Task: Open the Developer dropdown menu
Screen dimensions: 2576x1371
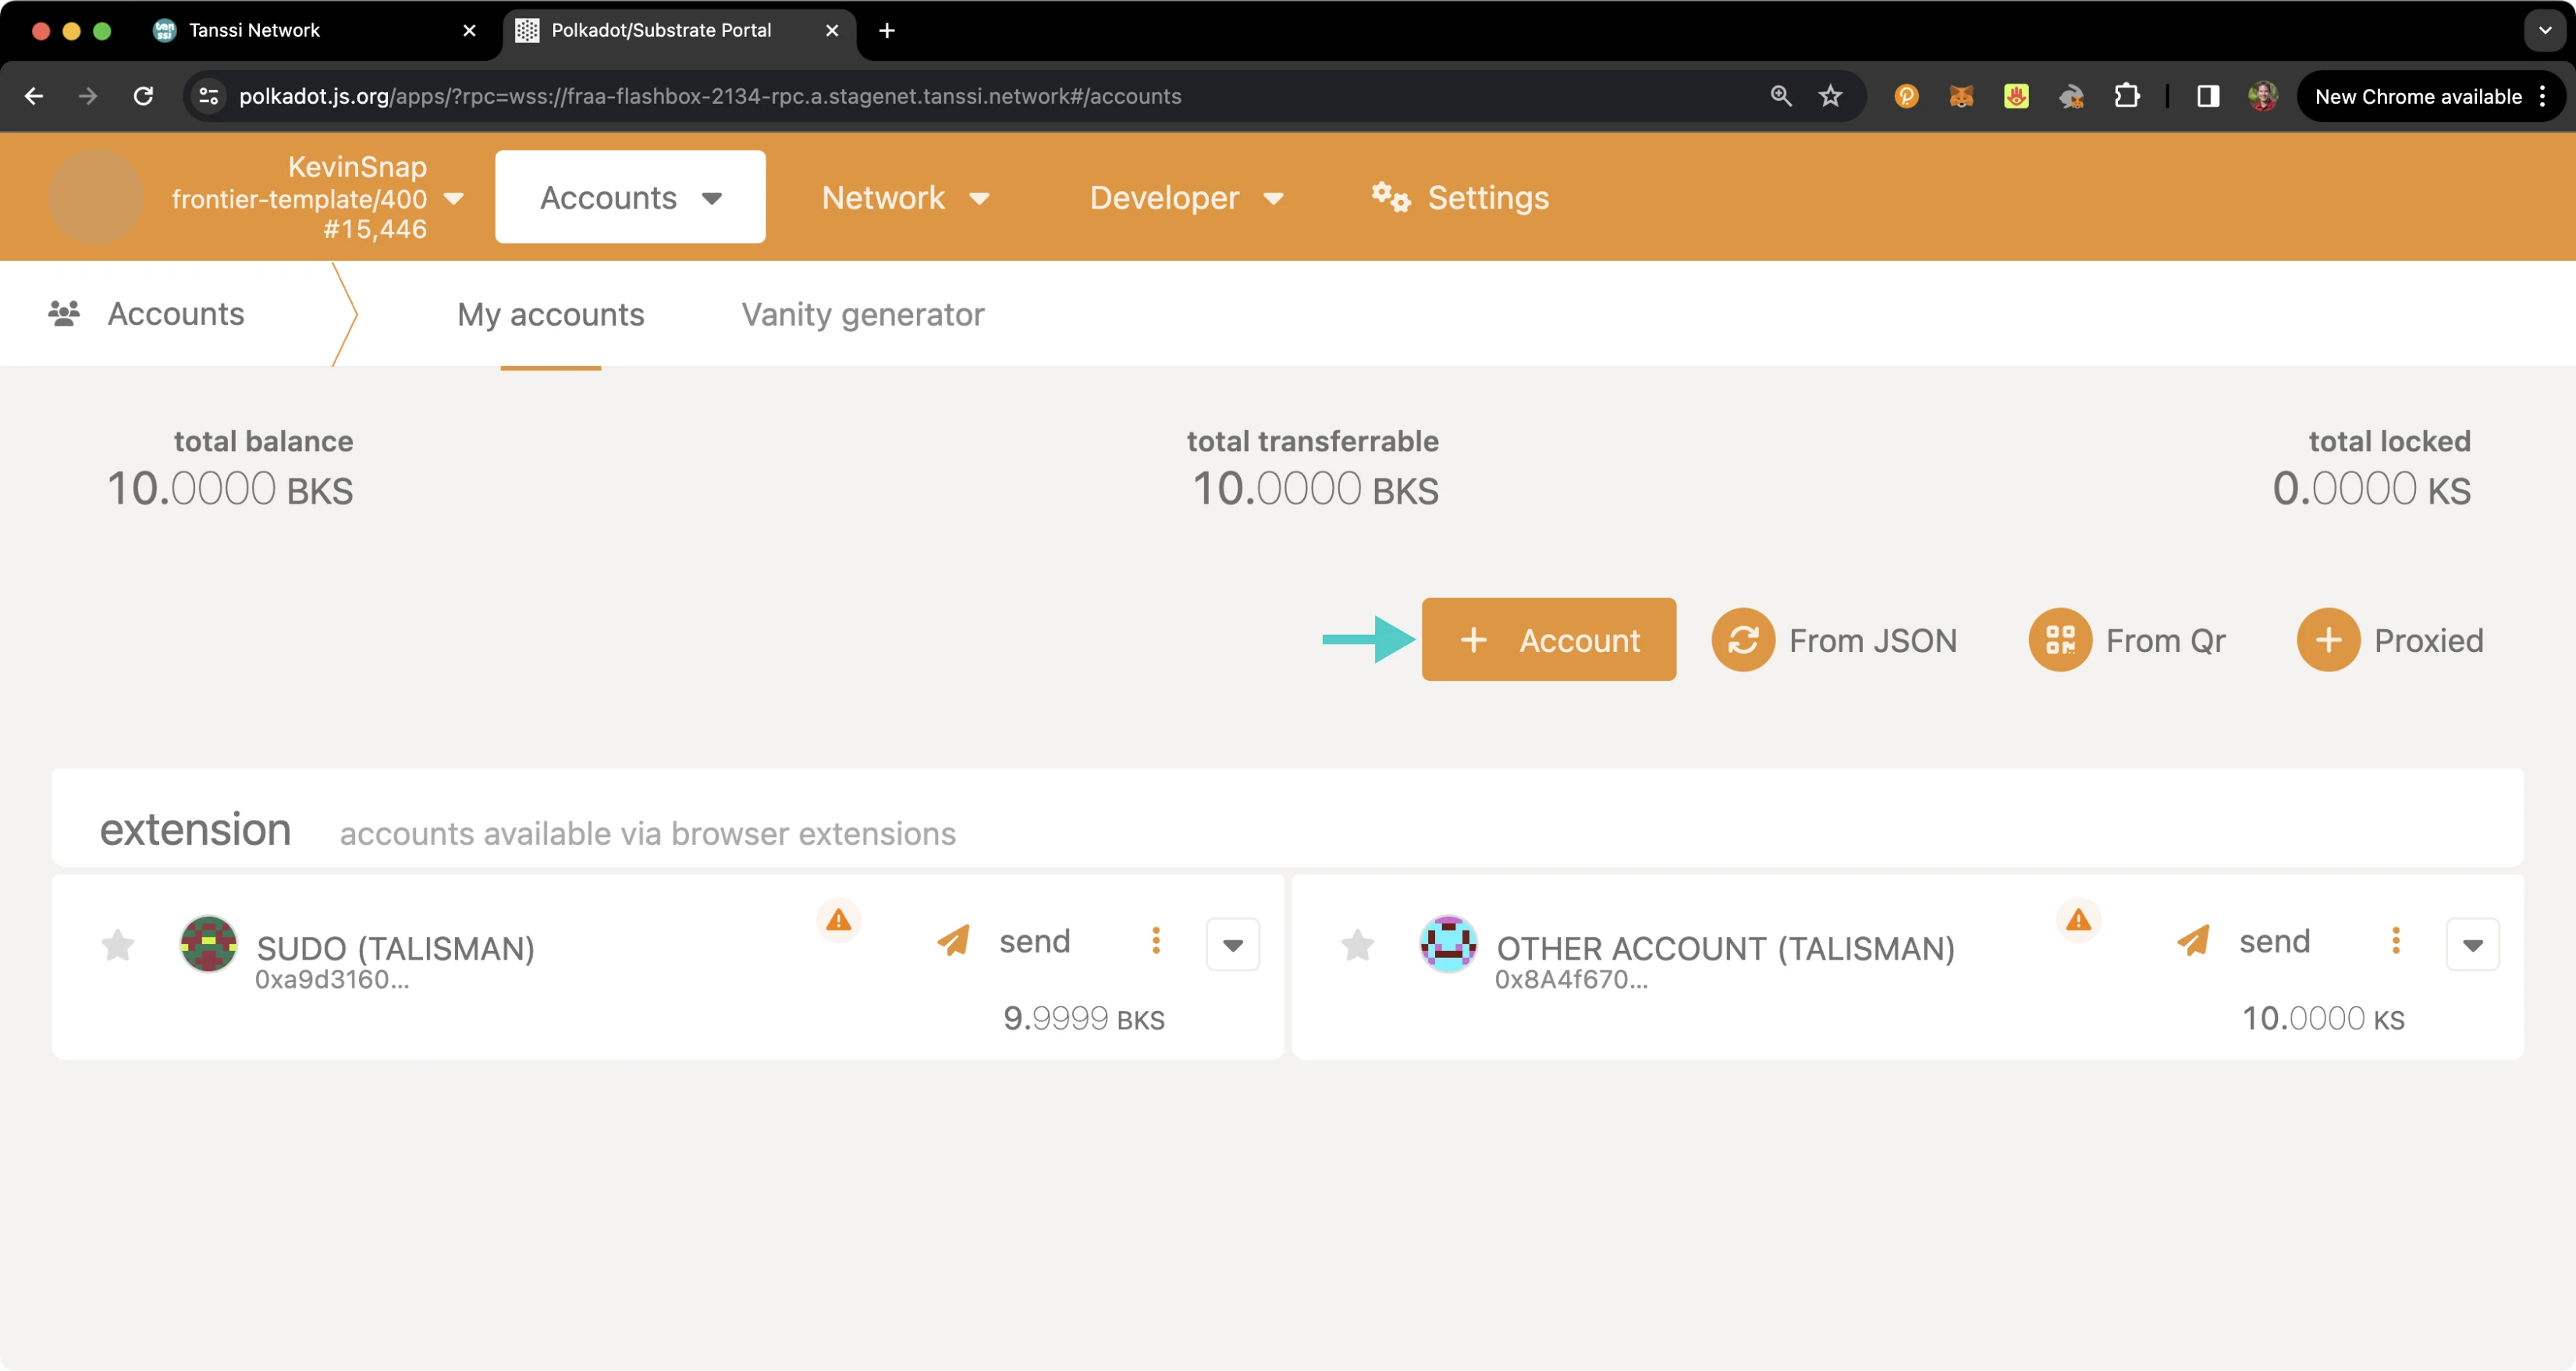Action: [x=1186, y=198]
